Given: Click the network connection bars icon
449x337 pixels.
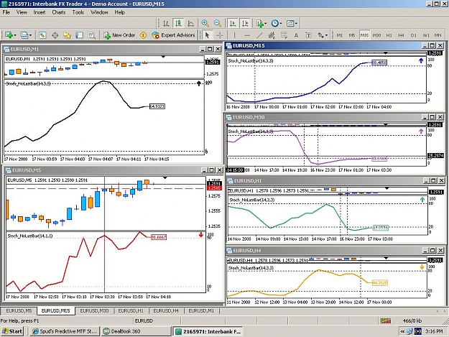Looking at the screenshot, I should (386, 320).
